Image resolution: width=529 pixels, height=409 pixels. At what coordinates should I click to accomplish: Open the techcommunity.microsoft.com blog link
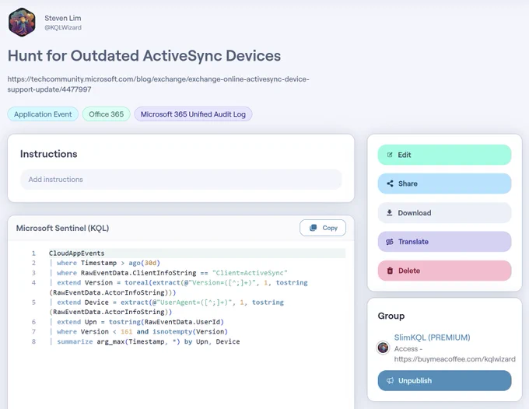pos(158,84)
